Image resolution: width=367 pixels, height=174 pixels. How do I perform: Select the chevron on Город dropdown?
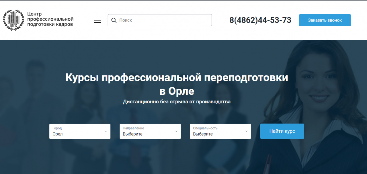[x=105, y=131]
